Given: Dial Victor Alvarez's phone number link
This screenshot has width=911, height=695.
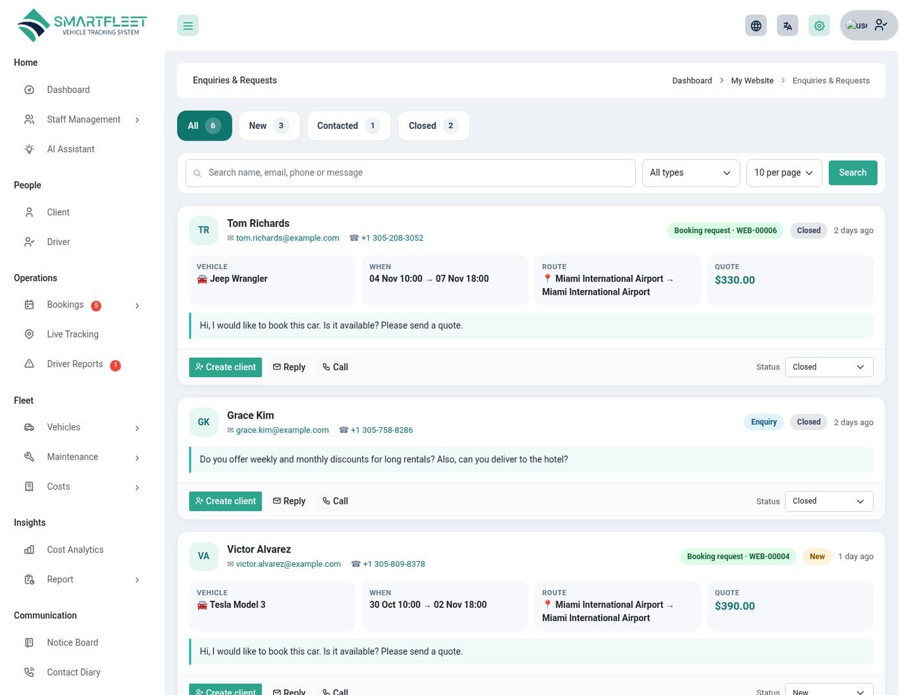Looking at the screenshot, I should pyautogui.click(x=394, y=564).
